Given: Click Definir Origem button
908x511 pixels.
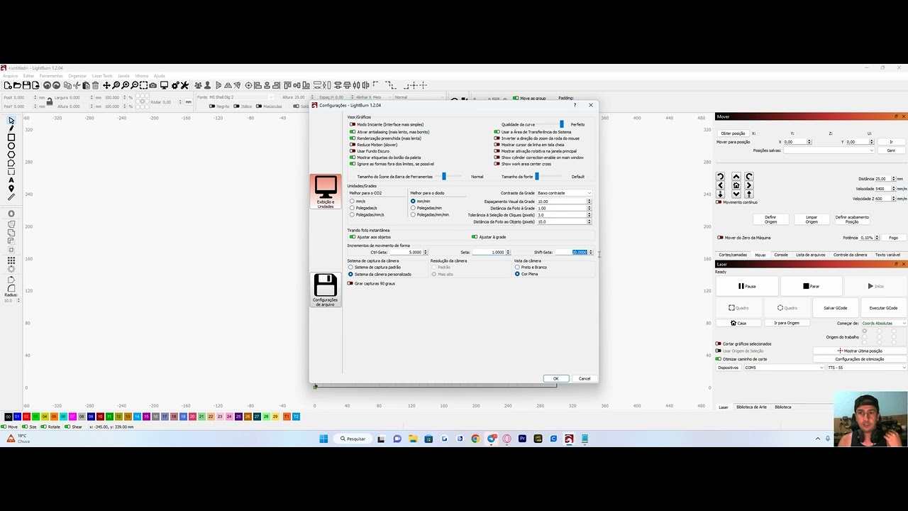Looking at the screenshot, I should [x=770, y=219].
